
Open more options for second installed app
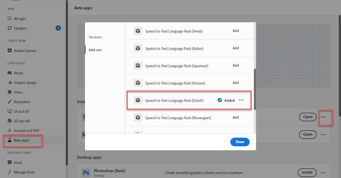coord(323,134)
